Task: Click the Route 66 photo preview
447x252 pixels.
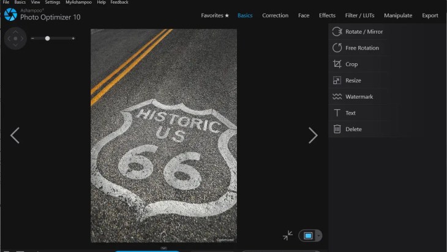Action: [163, 136]
